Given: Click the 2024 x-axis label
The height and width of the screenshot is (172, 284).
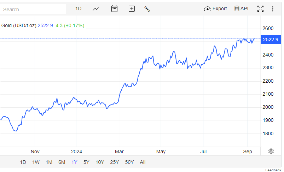Looking at the screenshot, I should (x=76, y=152).
